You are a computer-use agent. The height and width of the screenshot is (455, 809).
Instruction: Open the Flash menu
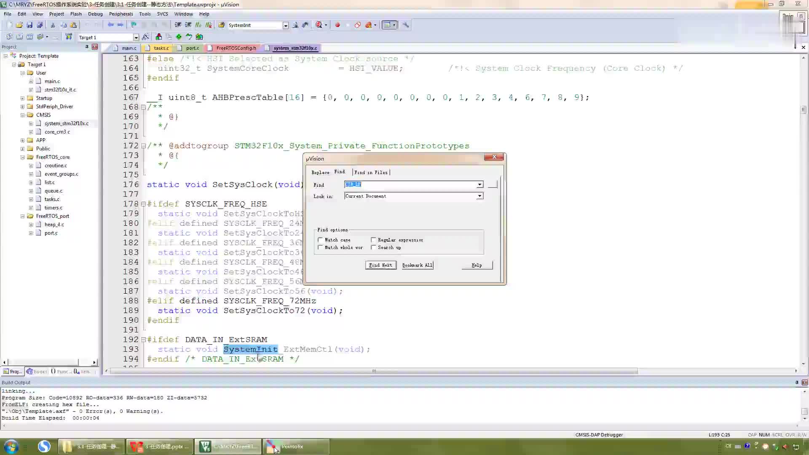tap(76, 14)
